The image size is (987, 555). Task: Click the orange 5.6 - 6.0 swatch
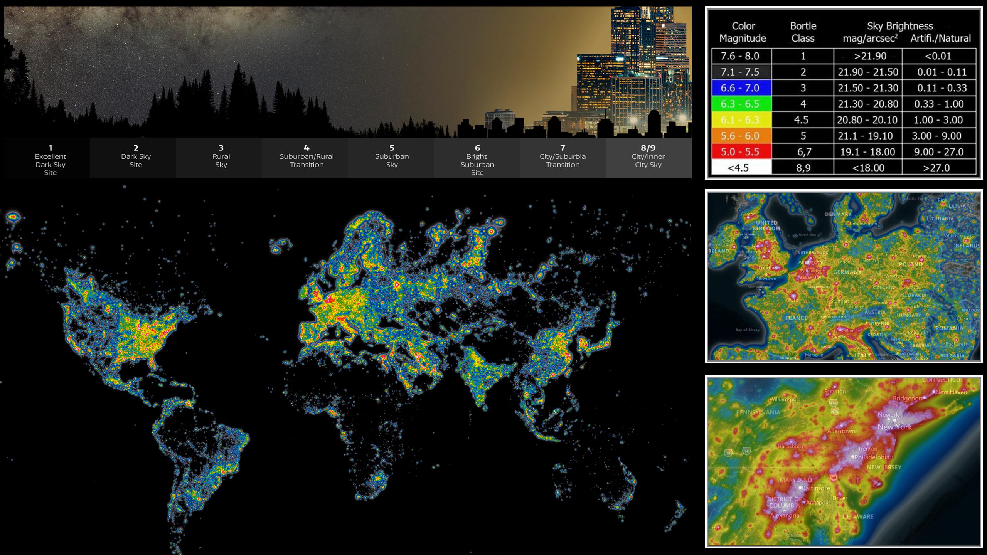741,136
